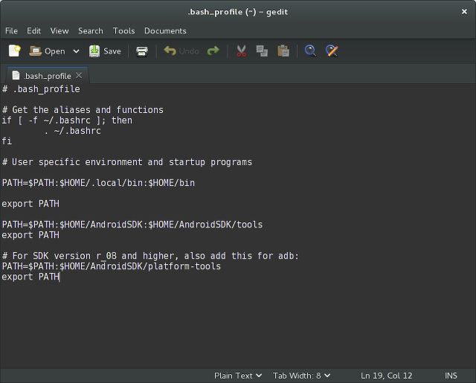Expand the Open recent files arrow
The height and width of the screenshot is (383, 476).
(76, 51)
